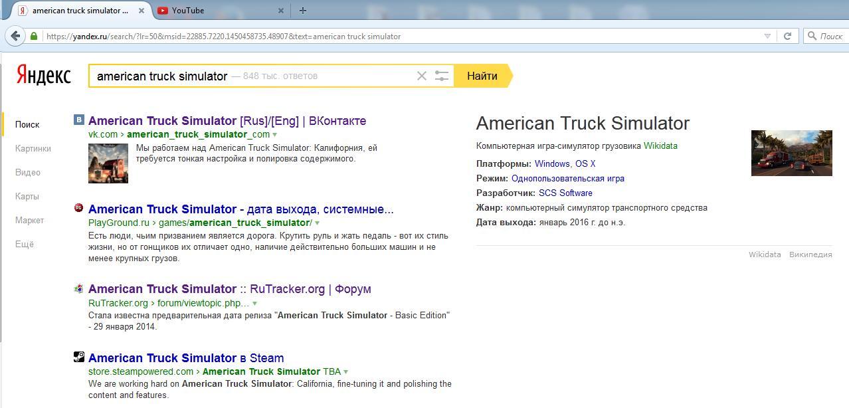Click the yellow Найти search button
The width and height of the screenshot is (849, 408).
tap(483, 76)
